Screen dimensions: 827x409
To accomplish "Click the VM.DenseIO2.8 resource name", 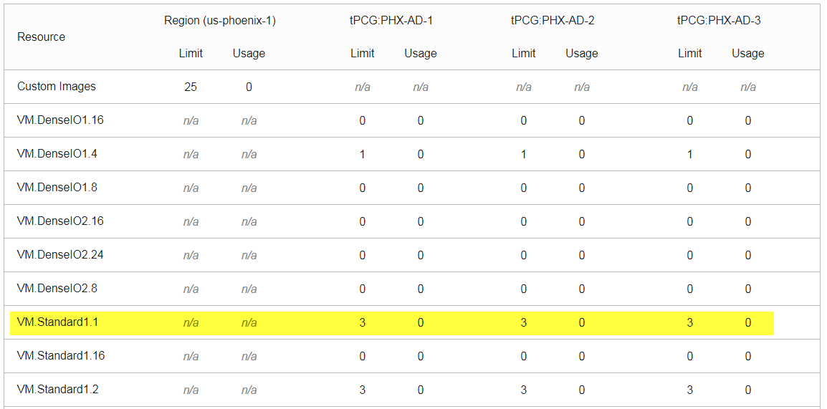I will point(57,289).
